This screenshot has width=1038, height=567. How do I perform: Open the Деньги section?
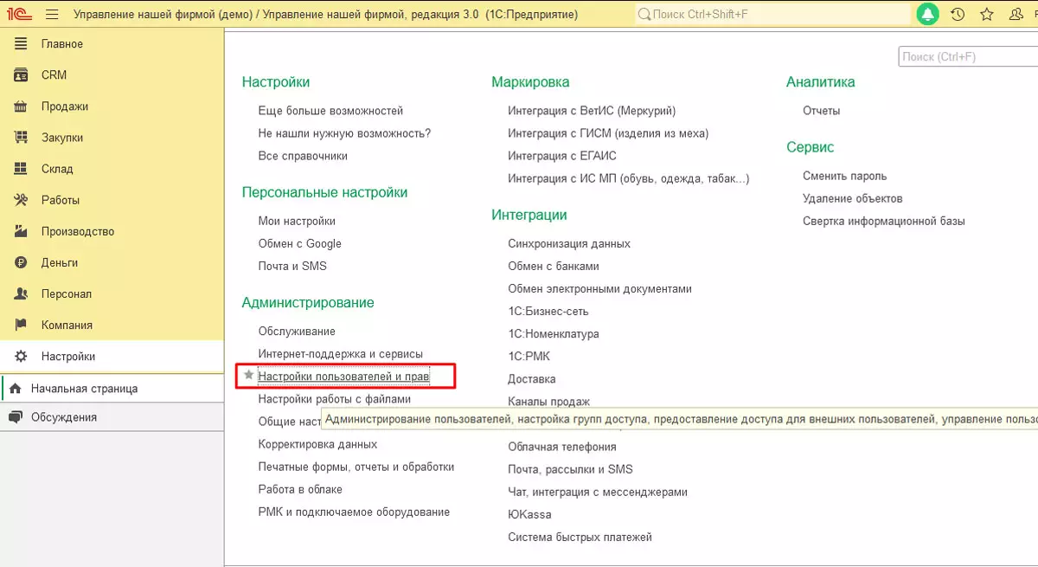pyautogui.click(x=60, y=262)
